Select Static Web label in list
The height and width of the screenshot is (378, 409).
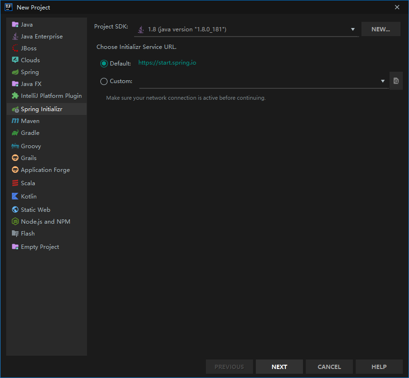[36, 209]
